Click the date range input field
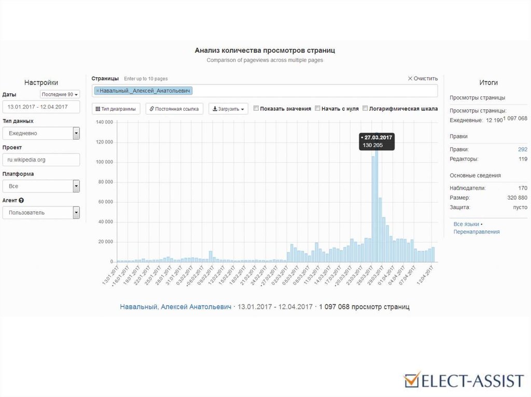This screenshot has width=531, height=397. point(41,107)
